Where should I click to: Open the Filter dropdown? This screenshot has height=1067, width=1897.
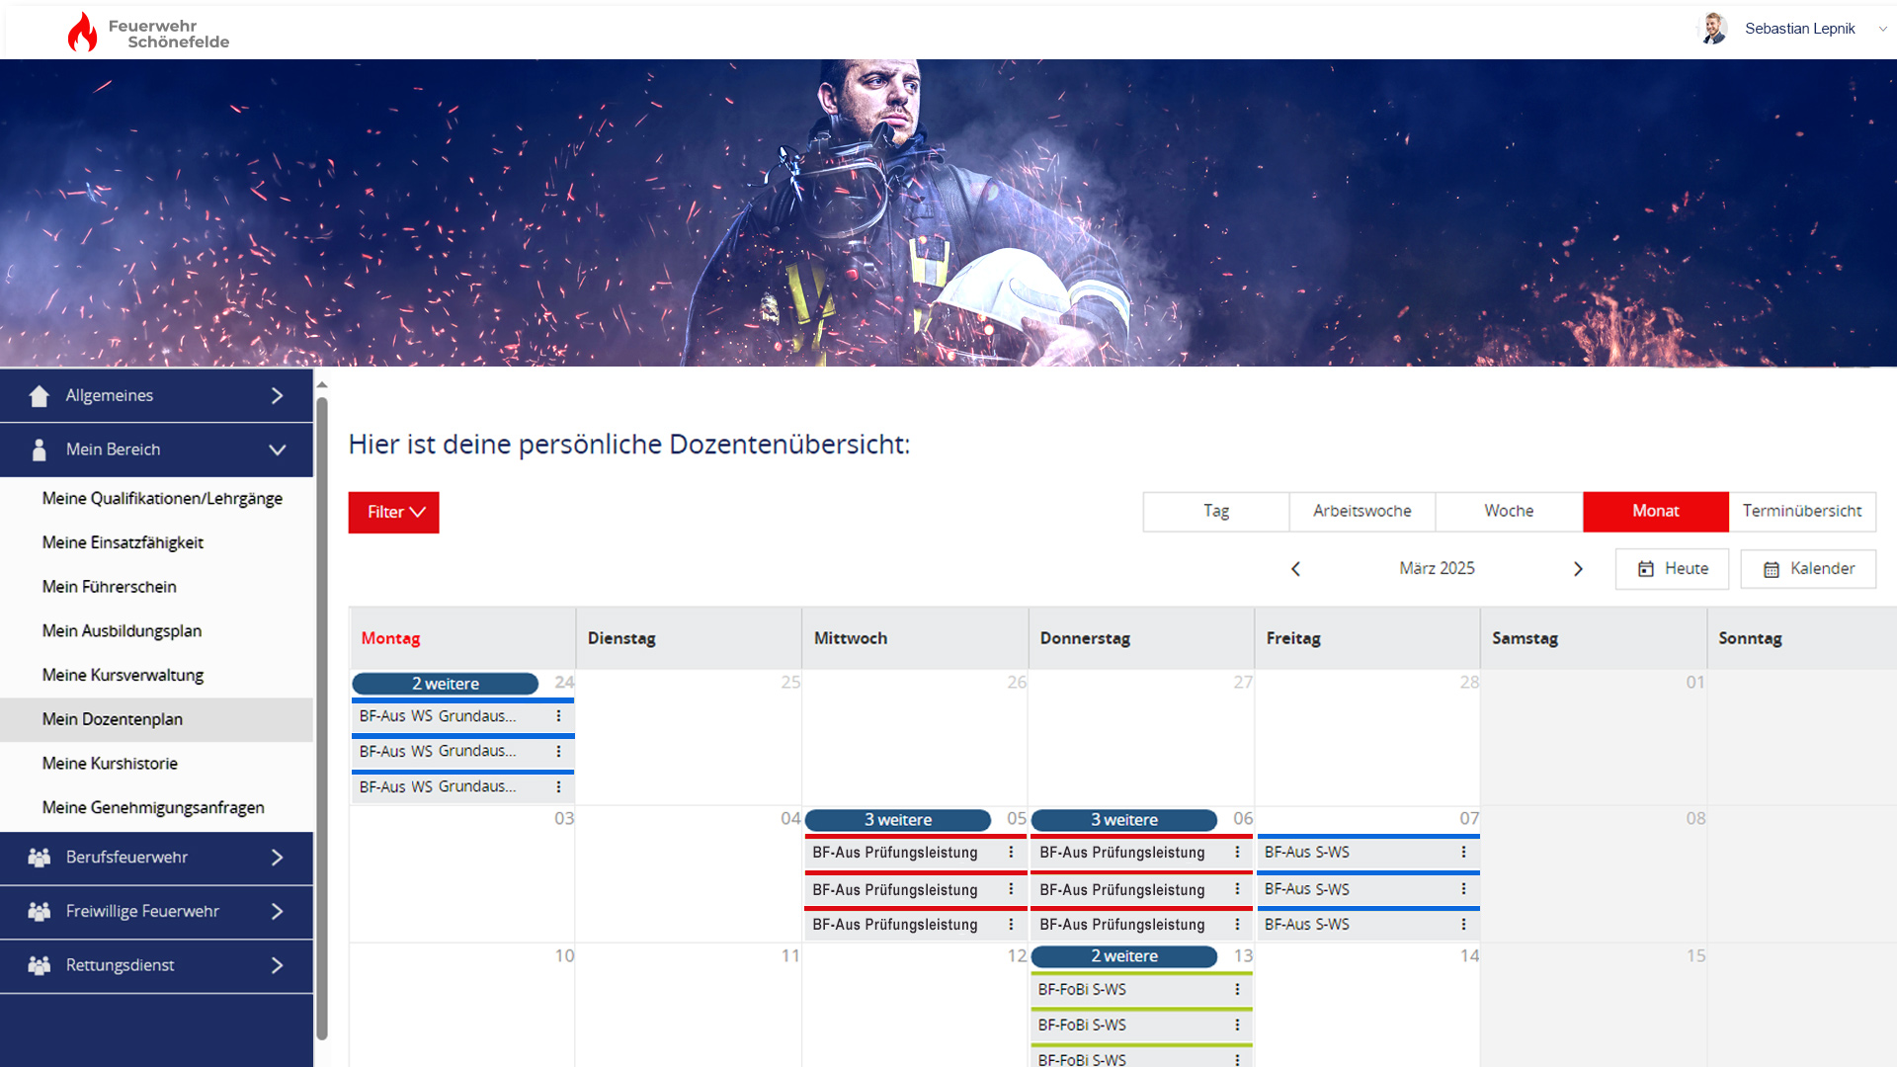(393, 512)
